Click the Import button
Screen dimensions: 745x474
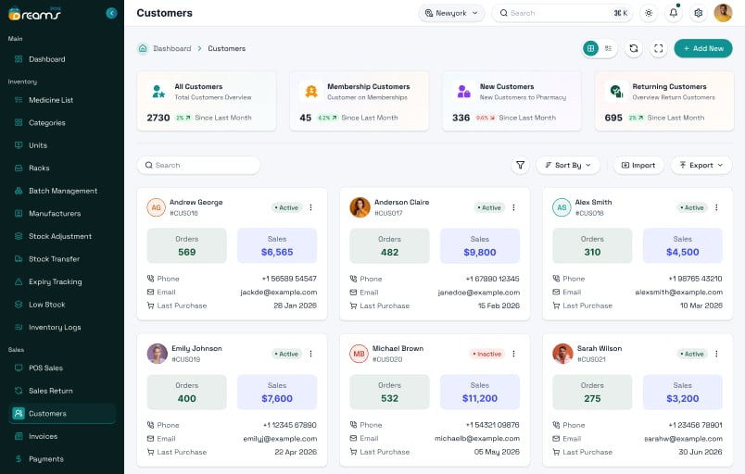pyautogui.click(x=638, y=165)
